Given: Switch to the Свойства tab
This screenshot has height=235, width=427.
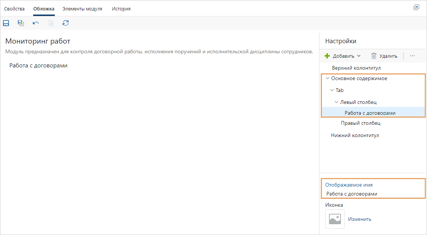Looking at the screenshot, I should (14, 9).
